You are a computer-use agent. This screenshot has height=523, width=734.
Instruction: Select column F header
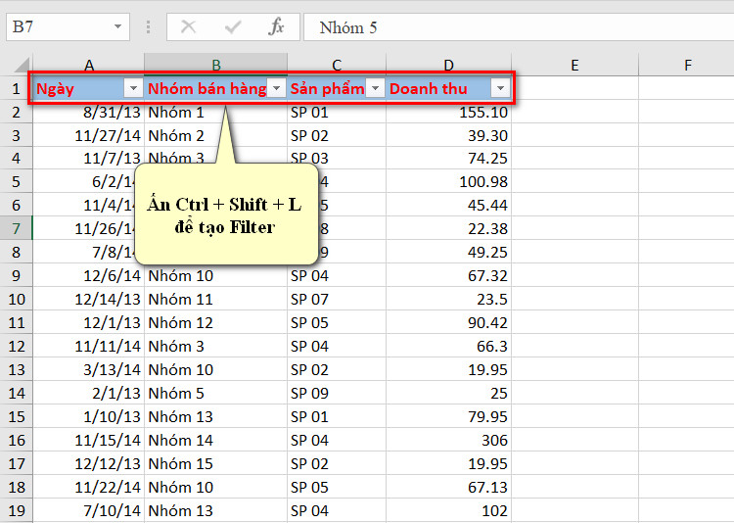click(x=687, y=65)
